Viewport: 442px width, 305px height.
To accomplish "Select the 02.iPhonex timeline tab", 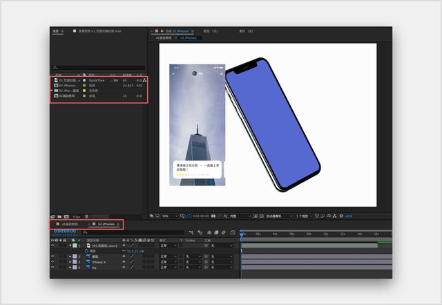I will tap(106, 224).
